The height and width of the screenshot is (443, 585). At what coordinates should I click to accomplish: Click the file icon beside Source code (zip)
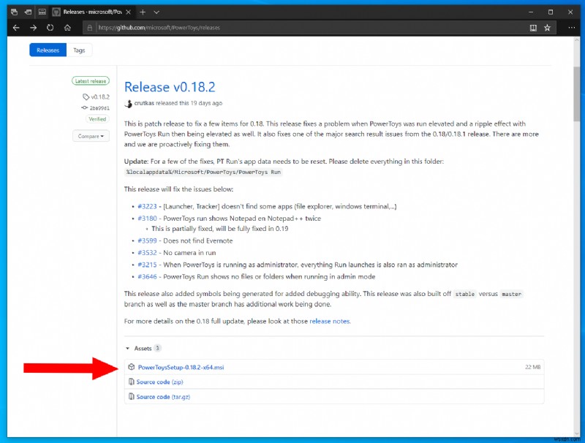coord(132,382)
